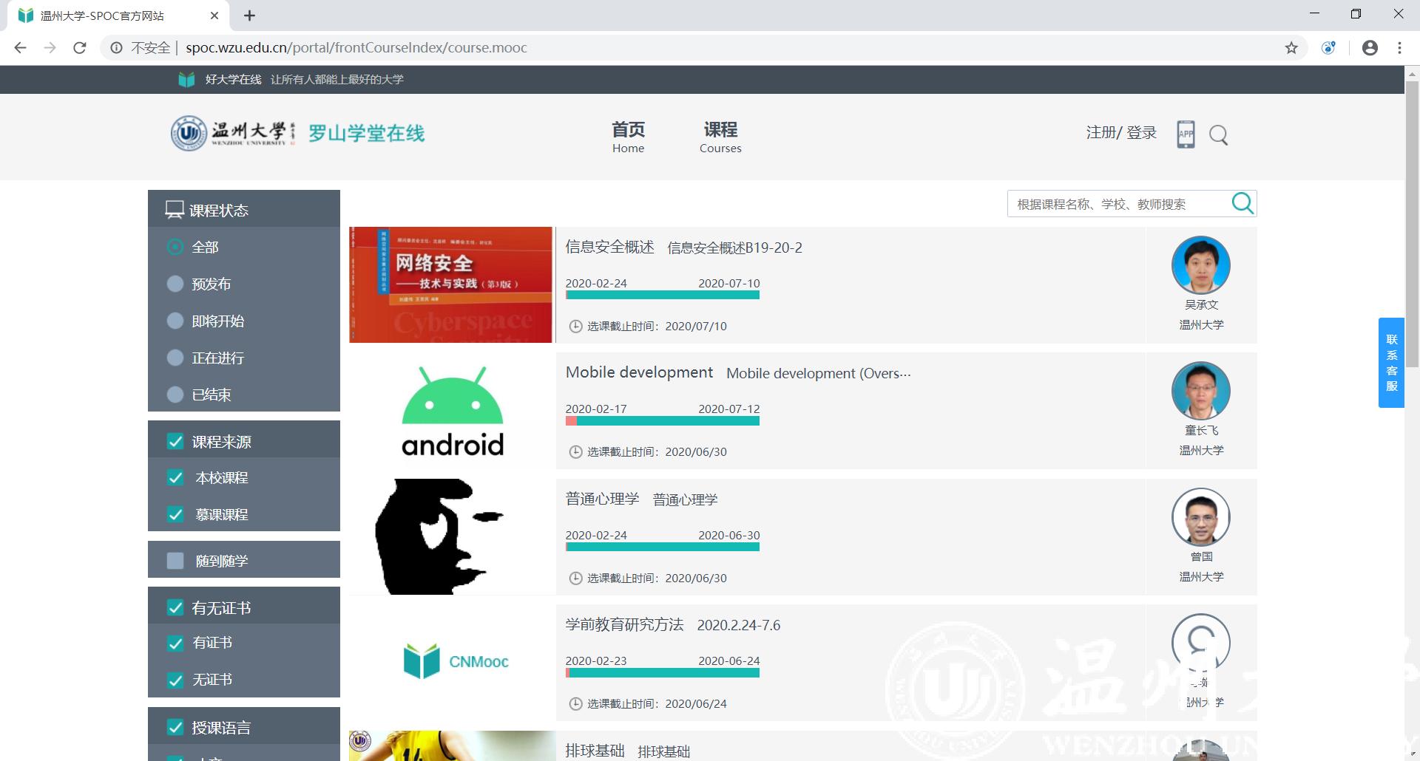This screenshot has height=761, width=1420.
Task: Click the teal search icon in course search box
Action: [x=1242, y=203]
